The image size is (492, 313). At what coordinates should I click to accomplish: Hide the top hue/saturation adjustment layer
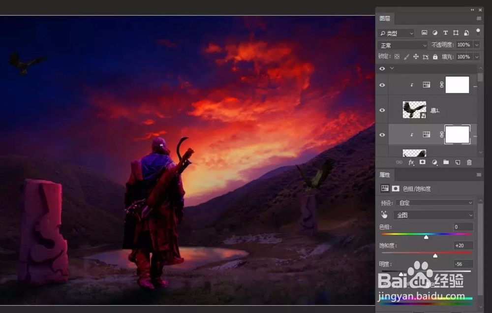(x=382, y=85)
